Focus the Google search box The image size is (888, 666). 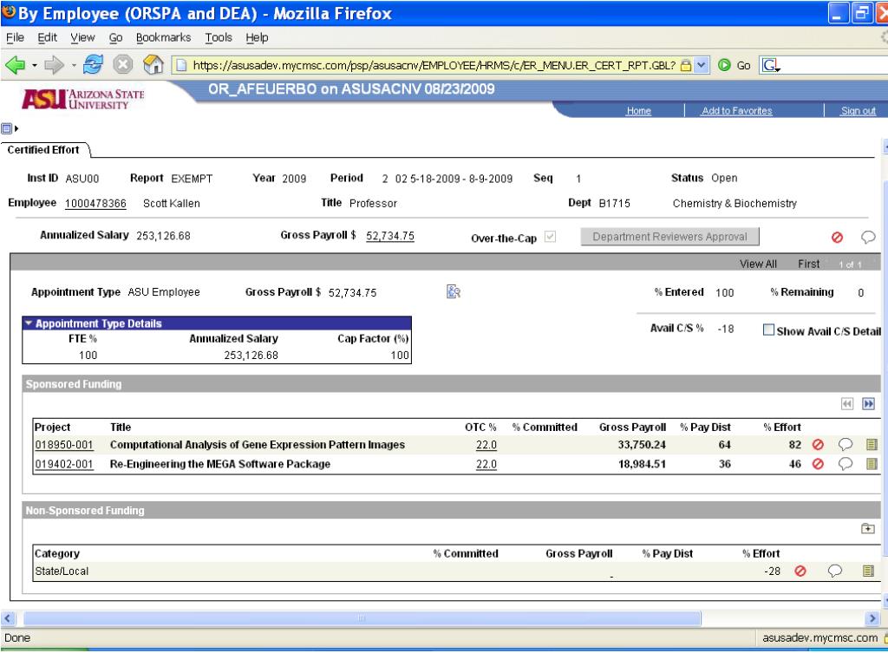coord(835,65)
